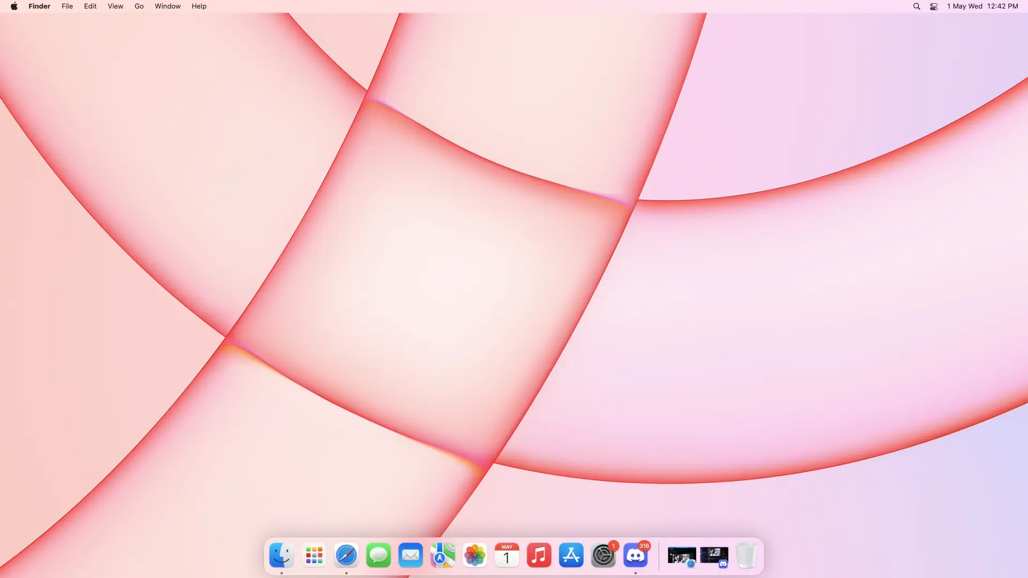Viewport: 1028px width, 578px height.
Task: Open the Messages app in Dock
Action: [379, 556]
